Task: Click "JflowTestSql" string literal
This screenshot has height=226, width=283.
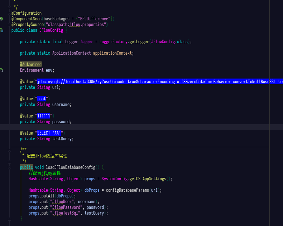Action: point(65,213)
